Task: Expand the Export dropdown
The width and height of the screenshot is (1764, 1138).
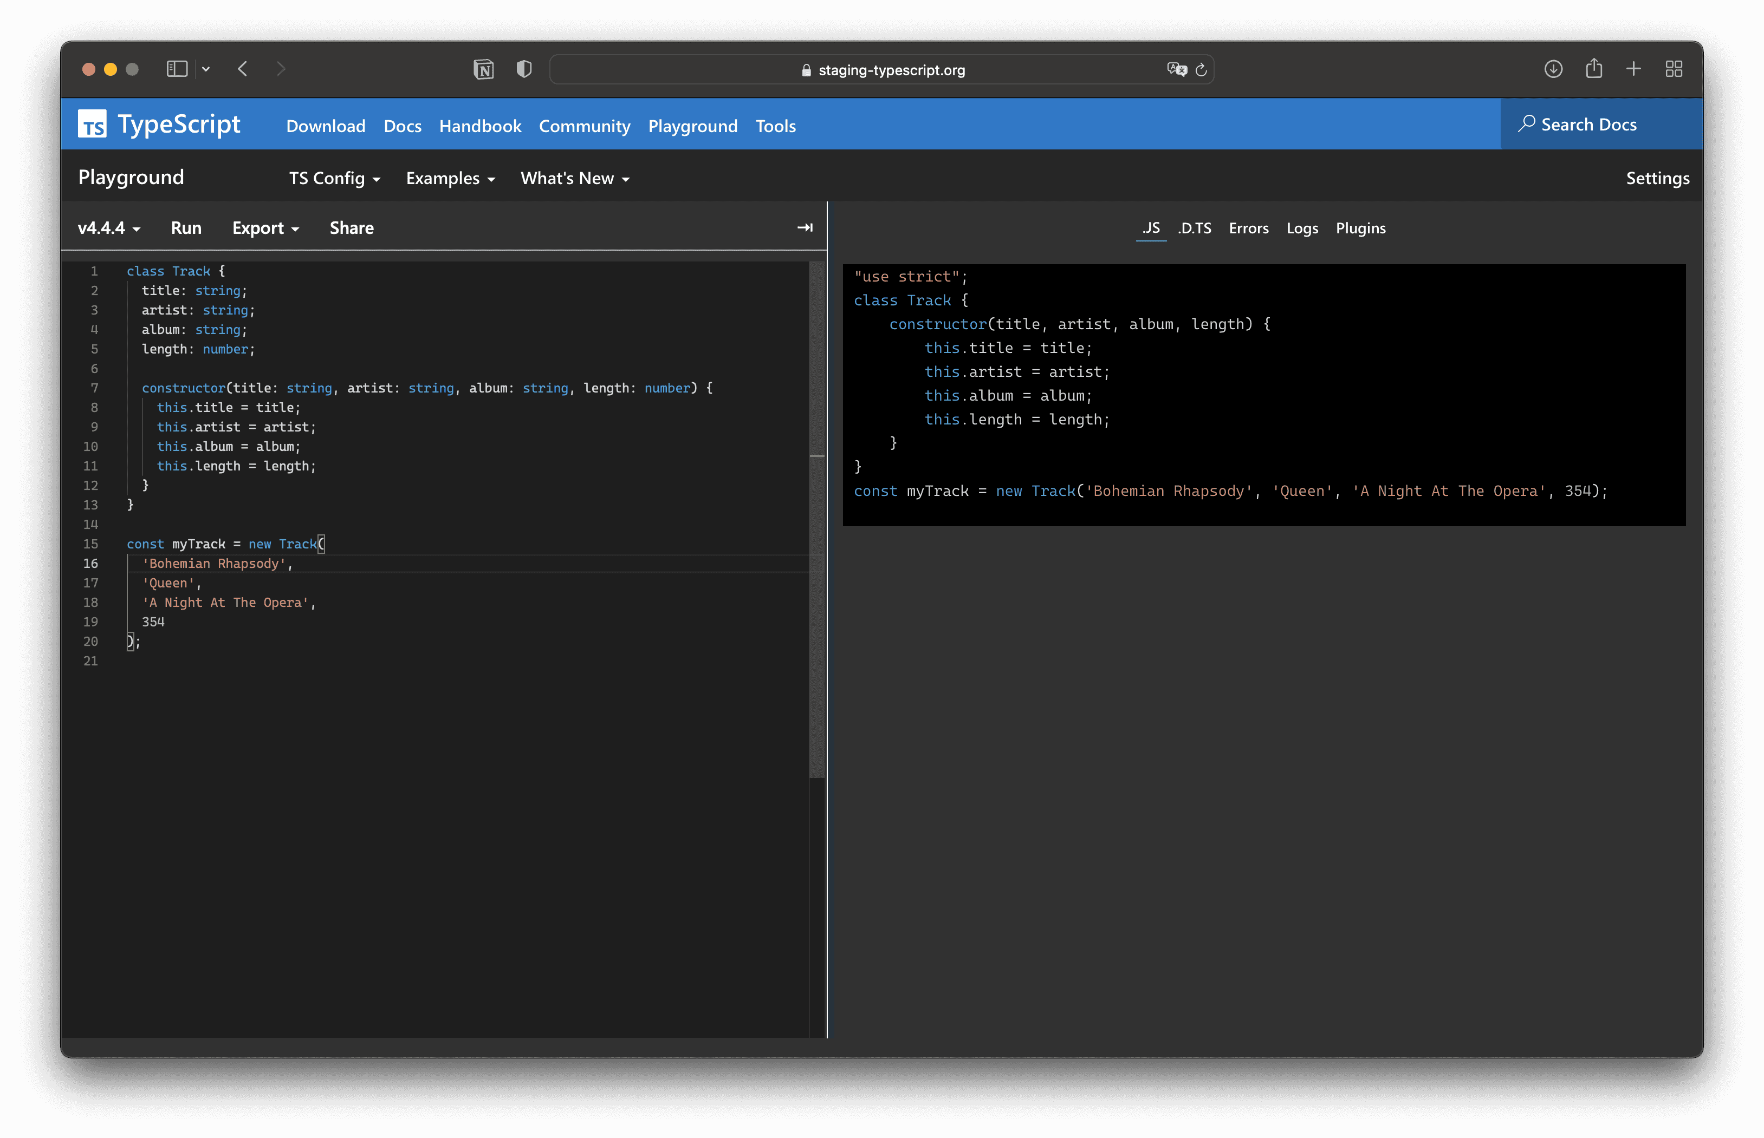Action: click(265, 228)
